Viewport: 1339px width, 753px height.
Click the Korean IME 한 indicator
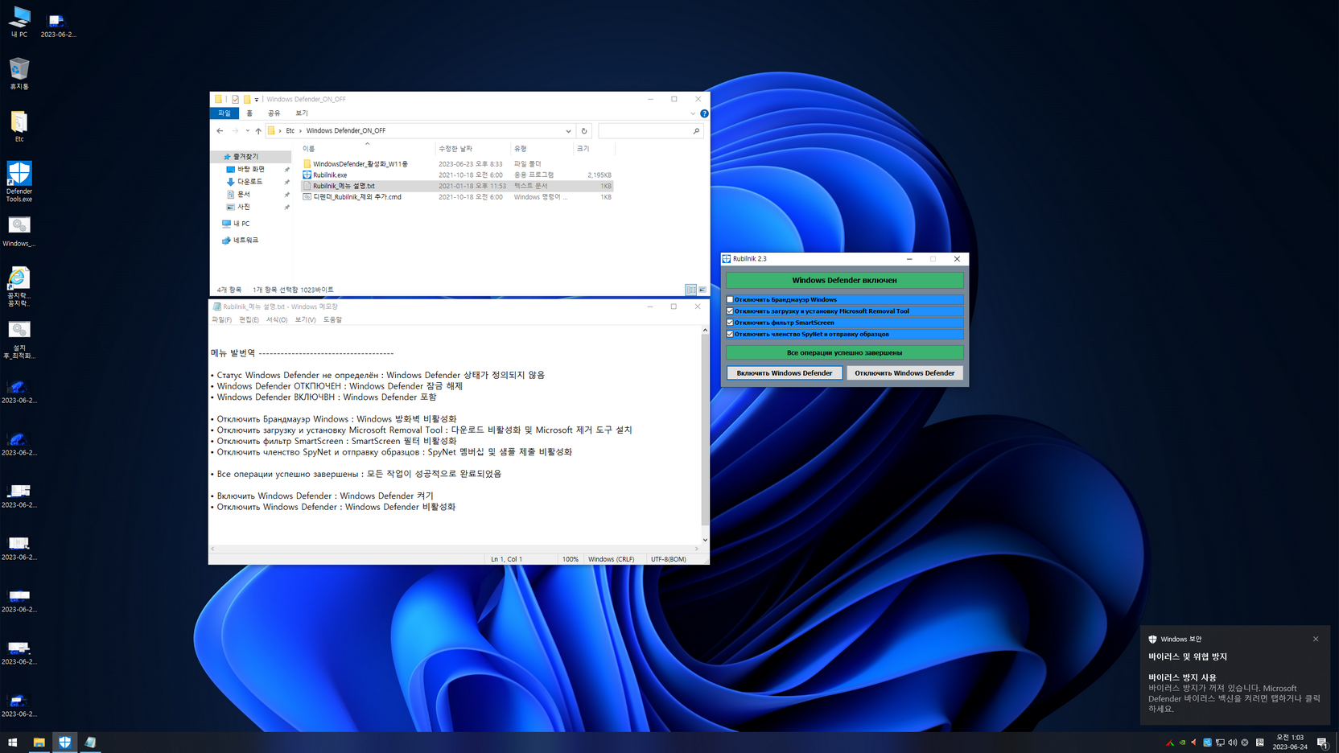[1260, 743]
